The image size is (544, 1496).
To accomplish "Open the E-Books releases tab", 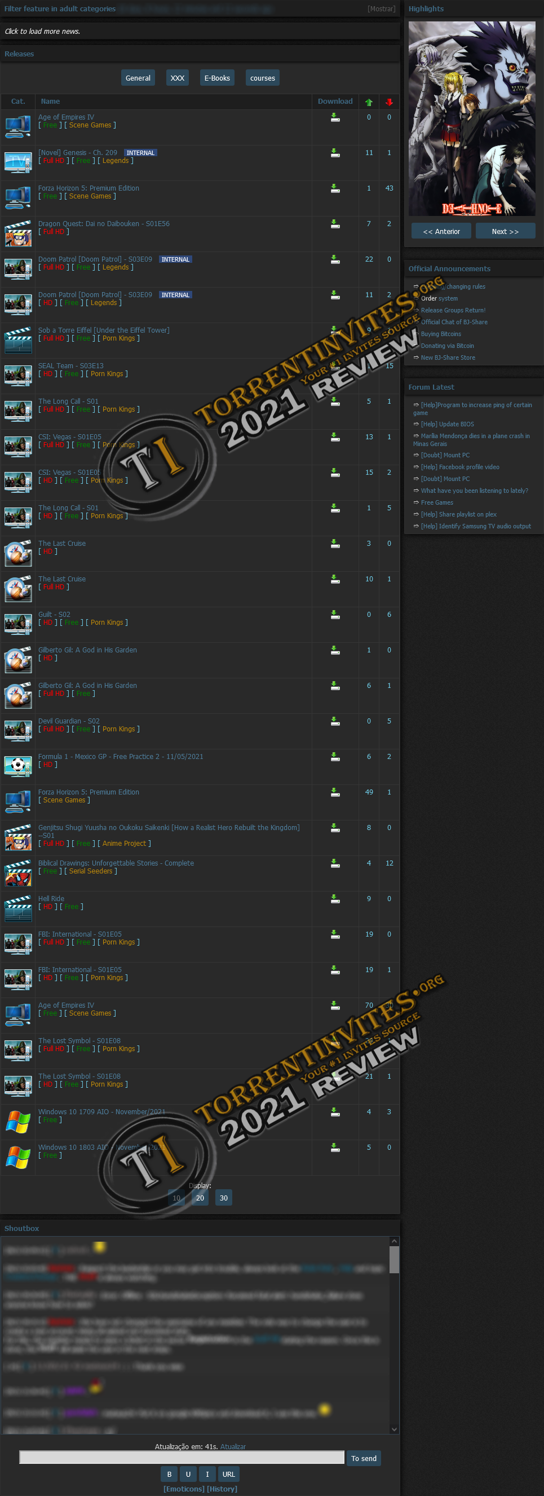I will coord(216,78).
